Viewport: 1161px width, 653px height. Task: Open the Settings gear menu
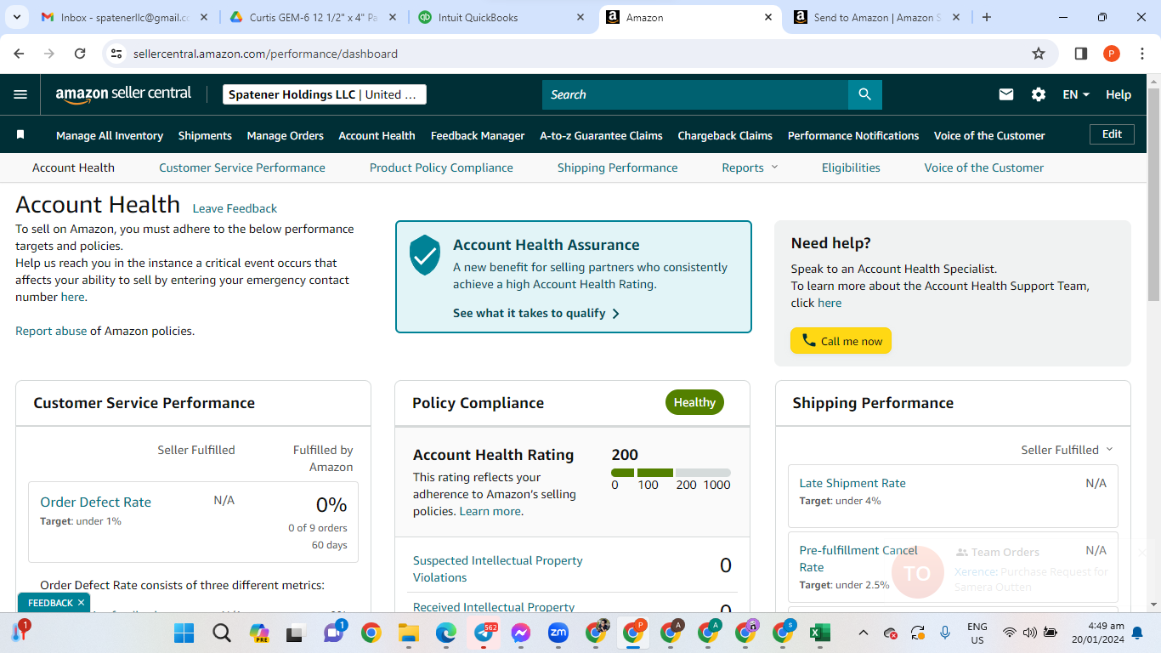(x=1039, y=94)
